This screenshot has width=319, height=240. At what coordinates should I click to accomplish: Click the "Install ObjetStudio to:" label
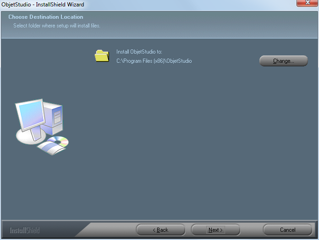[x=139, y=52]
